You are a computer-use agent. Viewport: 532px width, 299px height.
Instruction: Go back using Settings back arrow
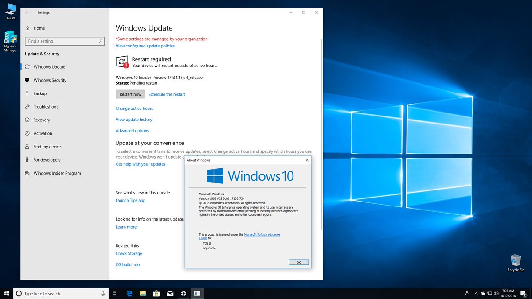coord(27,13)
